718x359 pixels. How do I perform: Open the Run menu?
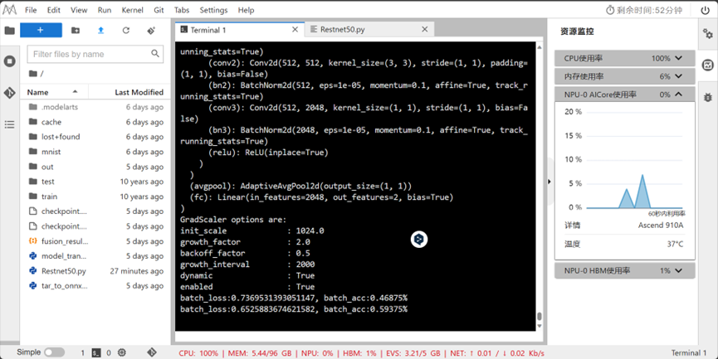105,10
